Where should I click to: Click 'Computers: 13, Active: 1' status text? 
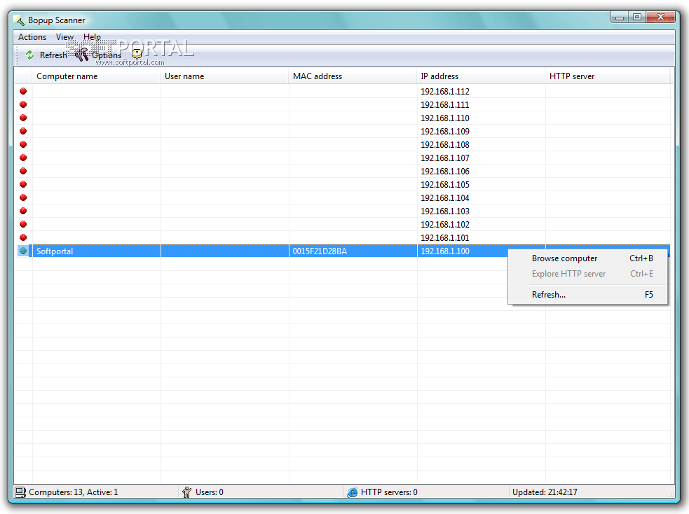pos(74,492)
